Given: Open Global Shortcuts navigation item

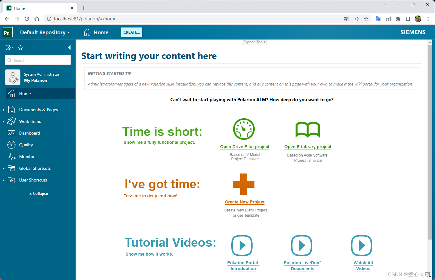Looking at the screenshot, I should pos(35,168).
